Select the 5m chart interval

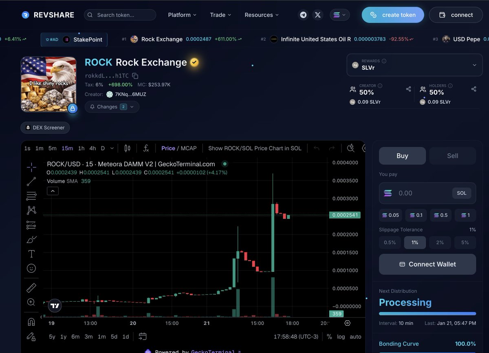click(53, 148)
